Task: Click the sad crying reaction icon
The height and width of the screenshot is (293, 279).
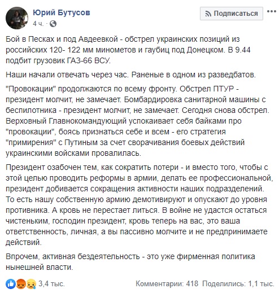Action: (31, 284)
